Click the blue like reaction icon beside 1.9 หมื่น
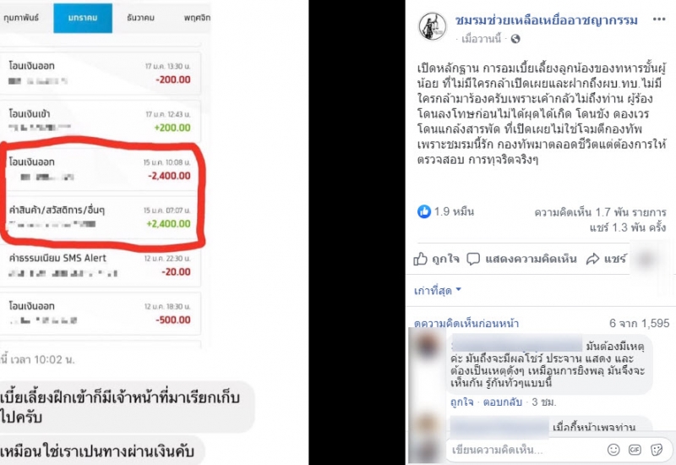The height and width of the screenshot is (465, 676). tap(424, 211)
